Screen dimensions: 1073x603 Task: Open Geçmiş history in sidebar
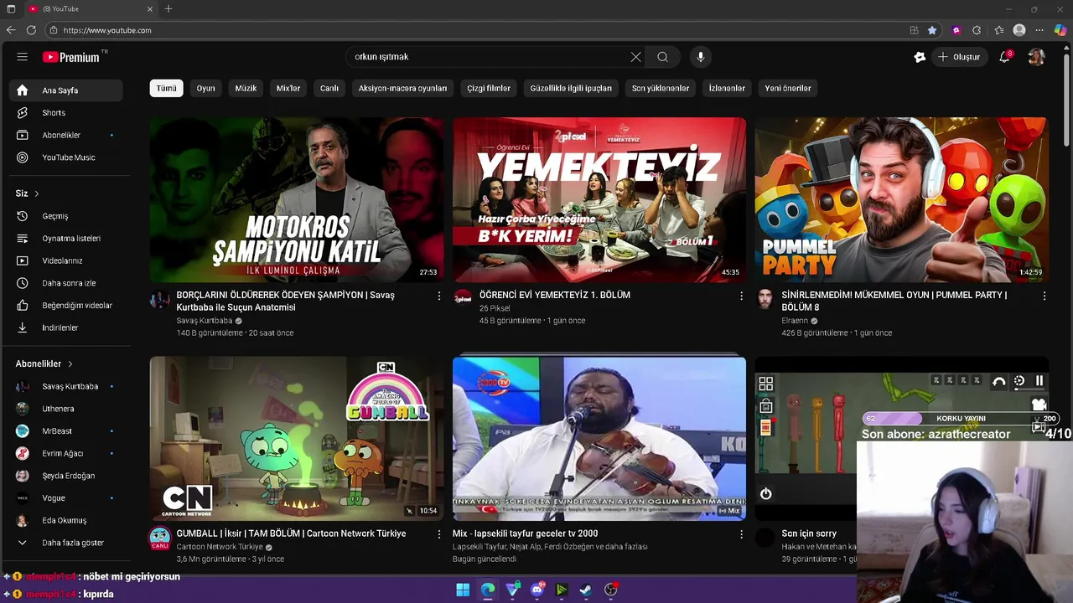[x=66, y=216]
